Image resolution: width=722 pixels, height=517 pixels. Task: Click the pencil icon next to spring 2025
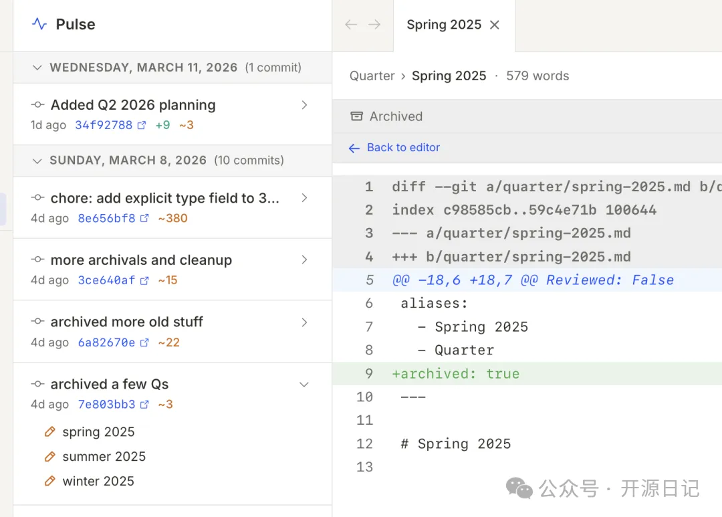(49, 432)
